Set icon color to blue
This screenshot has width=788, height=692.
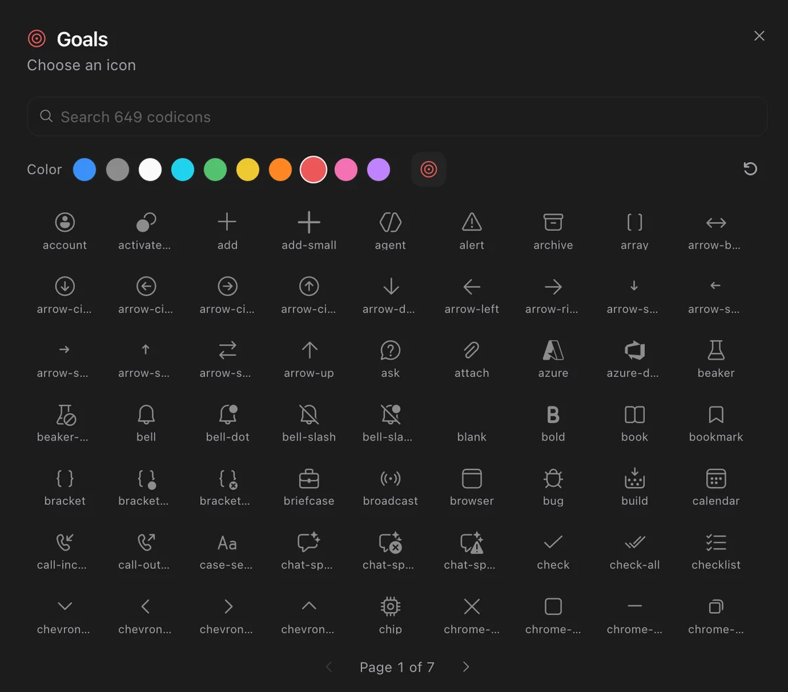(x=85, y=169)
